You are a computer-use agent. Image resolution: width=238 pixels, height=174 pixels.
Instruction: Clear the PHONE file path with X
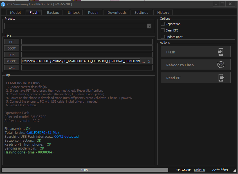[x=149, y=62]
